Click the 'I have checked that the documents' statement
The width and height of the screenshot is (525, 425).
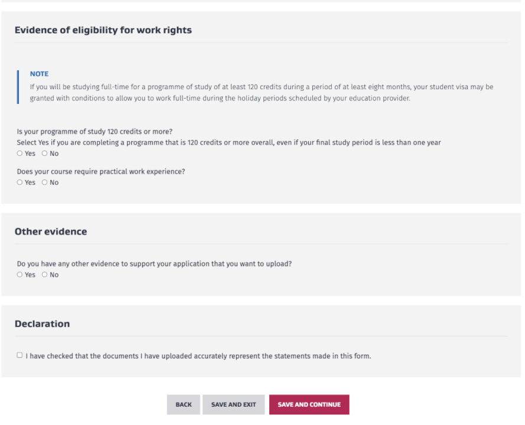pos(198,356)
